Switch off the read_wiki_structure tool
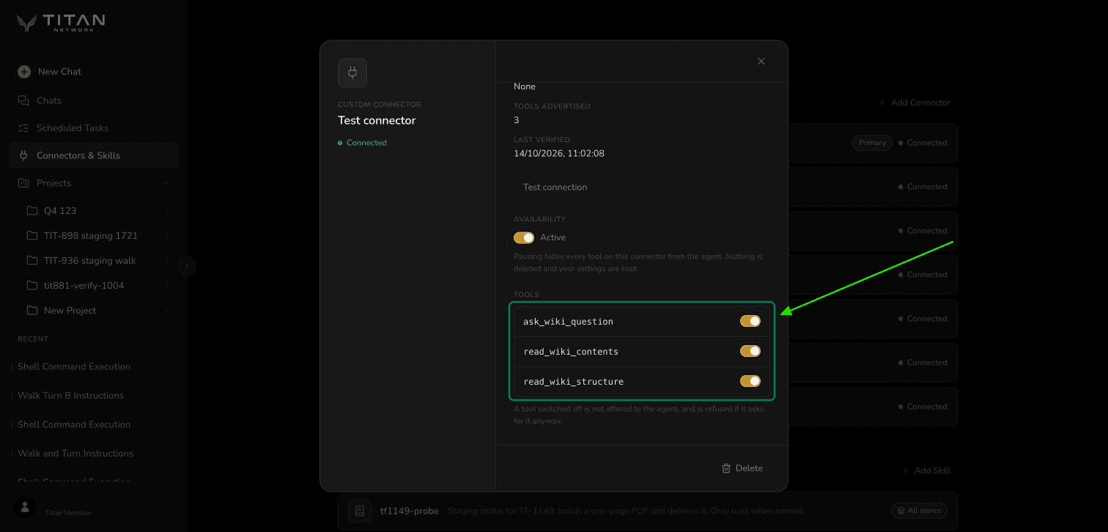Viewport: 1108px width, 532px height. click(750, 381)
